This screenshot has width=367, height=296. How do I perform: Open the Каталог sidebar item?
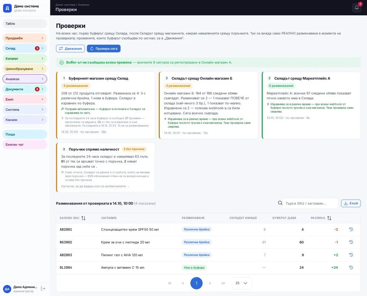point(25,58)
